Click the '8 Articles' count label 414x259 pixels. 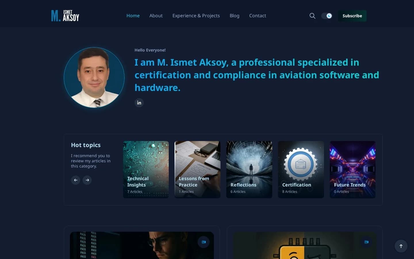[x=290, y=192]
